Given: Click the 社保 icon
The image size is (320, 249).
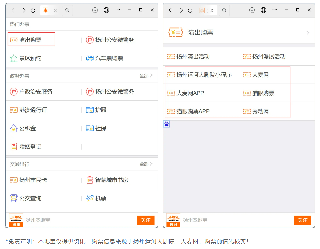Looking at the screenshot, I should point(90,128).
